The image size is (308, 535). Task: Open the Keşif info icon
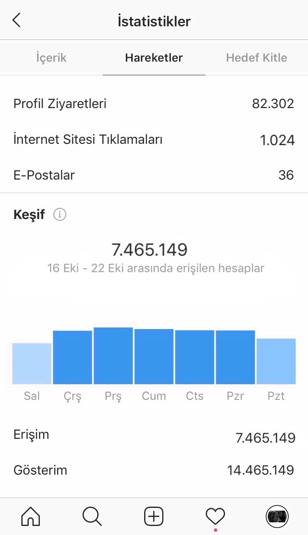click(x=60, y=214)
